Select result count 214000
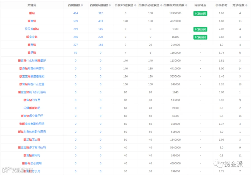The image size is (251, 175). 175,45
